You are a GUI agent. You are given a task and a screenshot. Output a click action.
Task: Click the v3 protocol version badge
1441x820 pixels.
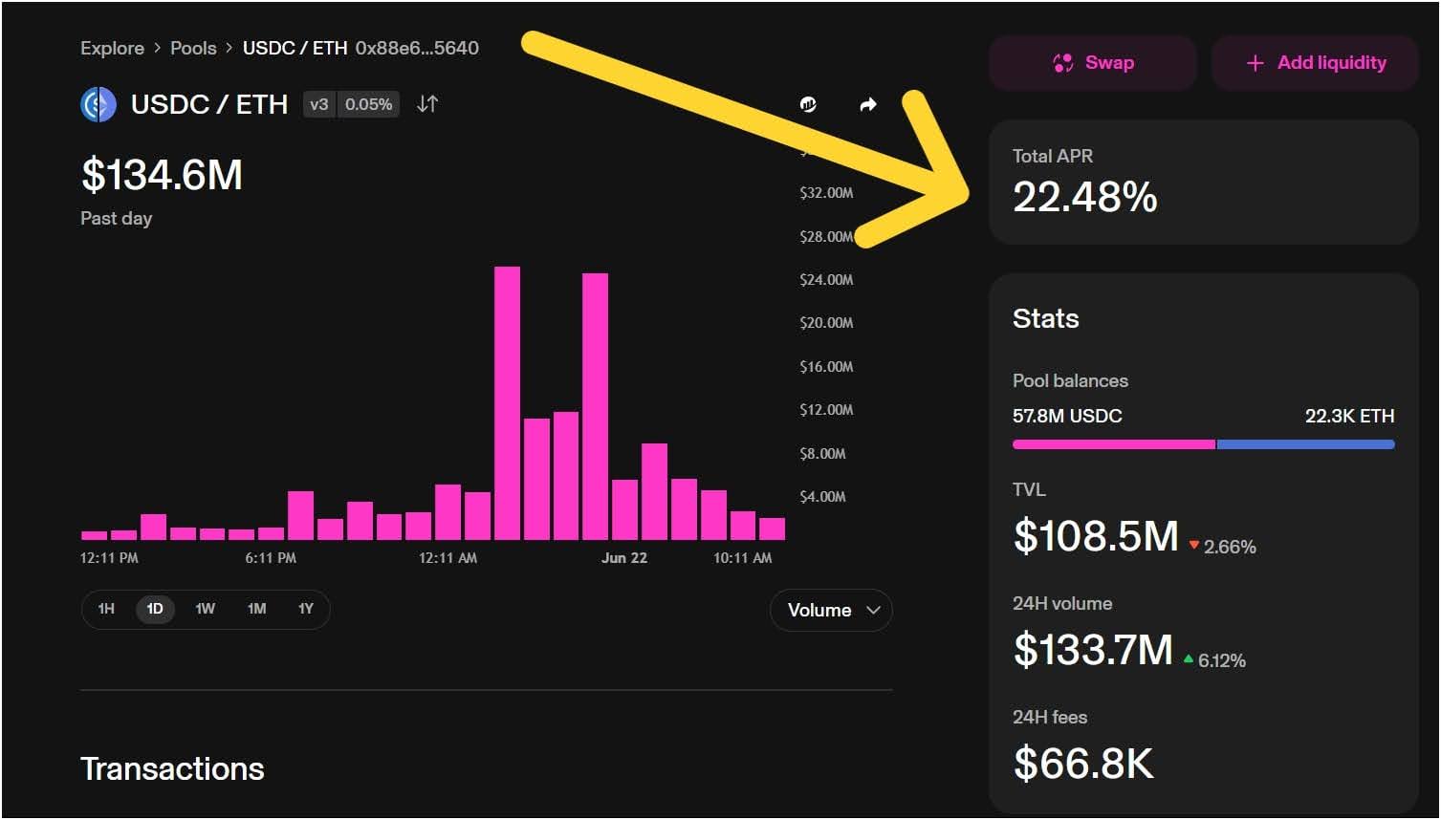319,105
